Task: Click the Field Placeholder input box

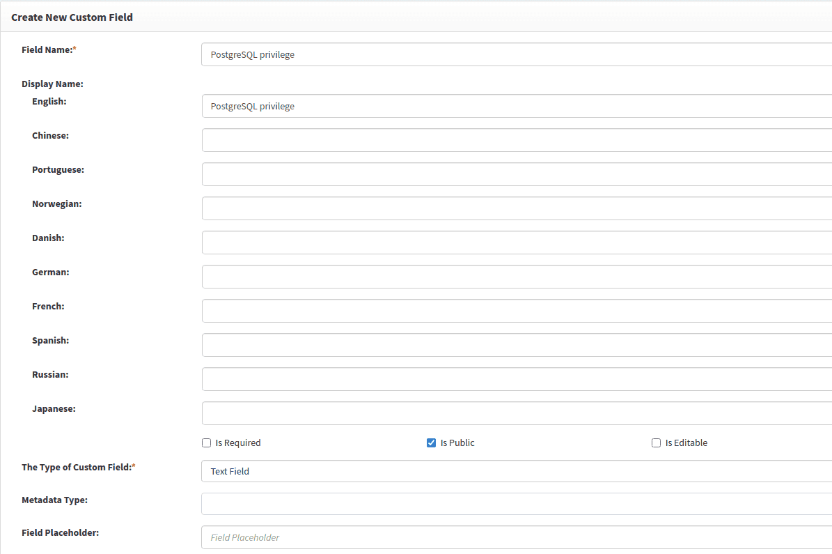Action: click(515, 537)
